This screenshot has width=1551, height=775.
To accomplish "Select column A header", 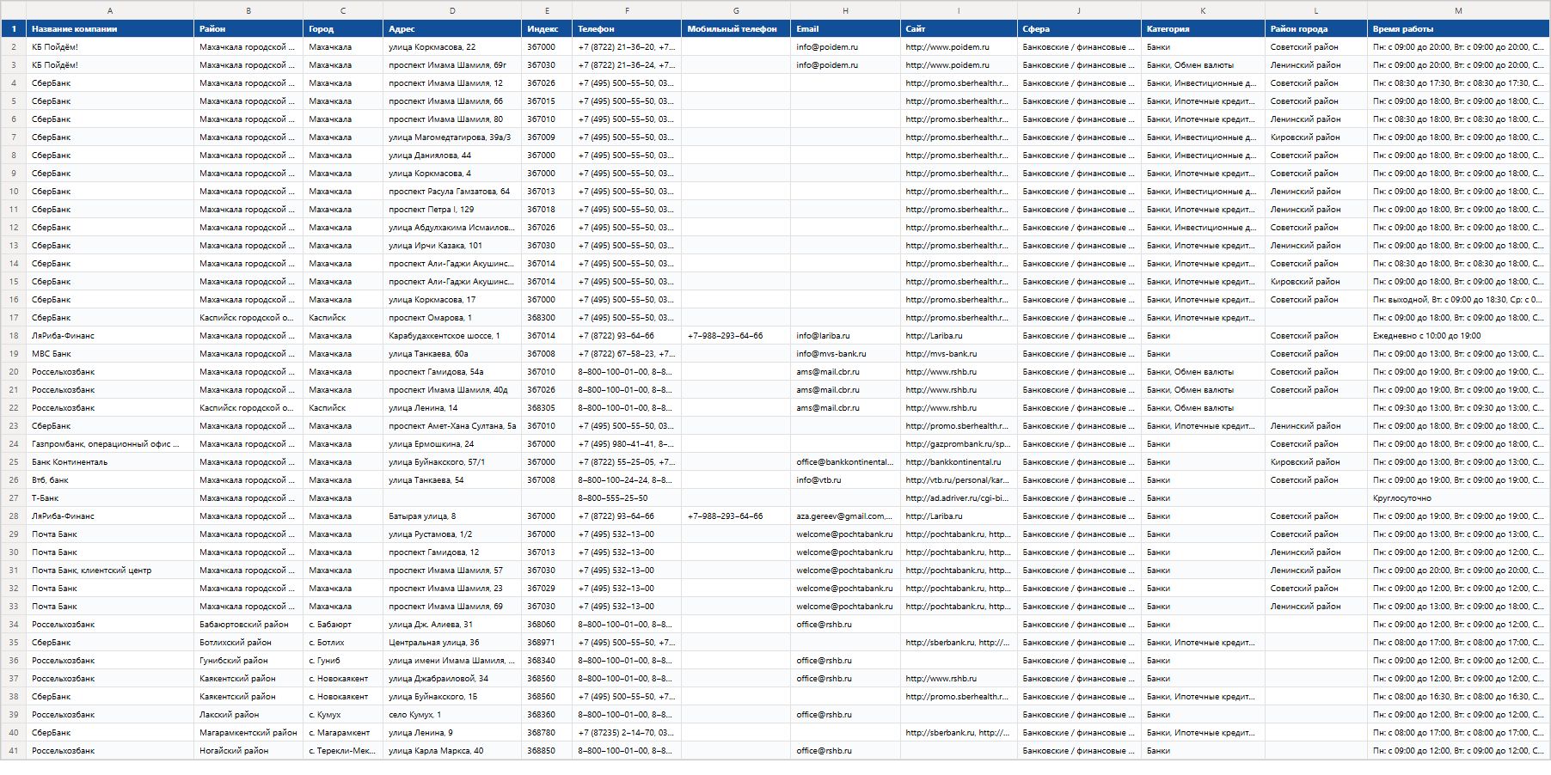I will pyautogui.click(x=110, y=10).
